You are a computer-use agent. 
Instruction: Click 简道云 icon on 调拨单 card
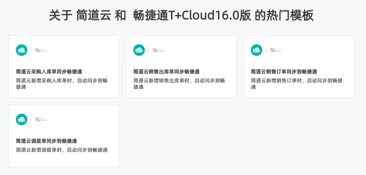(x=22, y=119)
